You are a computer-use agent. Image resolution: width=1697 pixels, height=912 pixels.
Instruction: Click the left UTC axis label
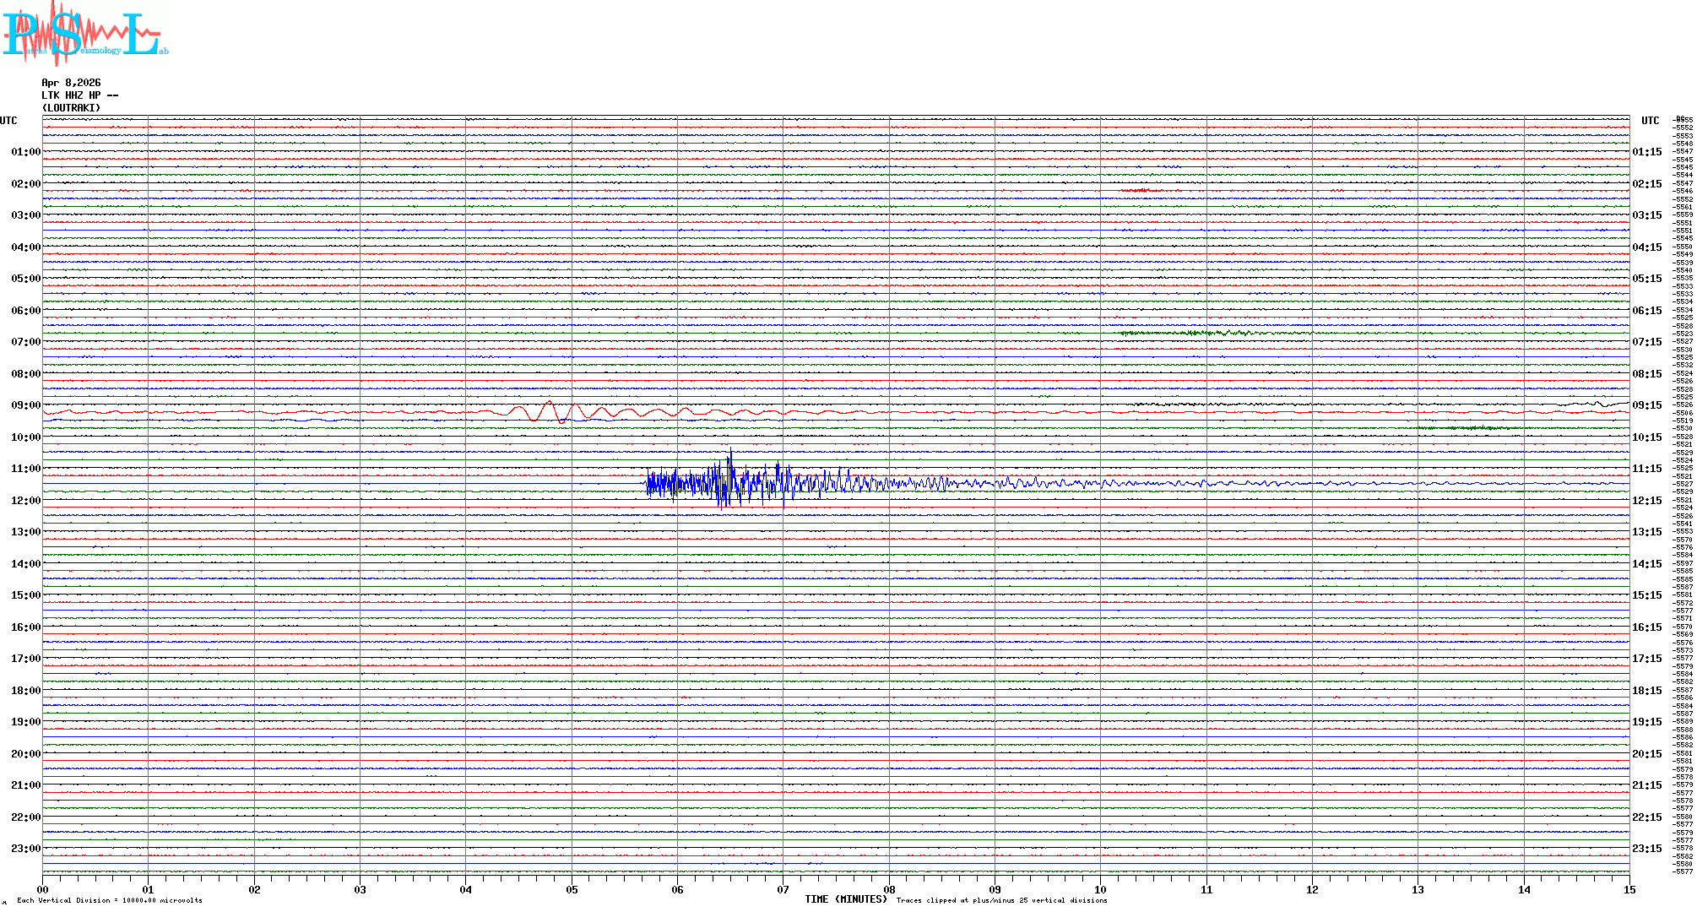tap(8, 121)
